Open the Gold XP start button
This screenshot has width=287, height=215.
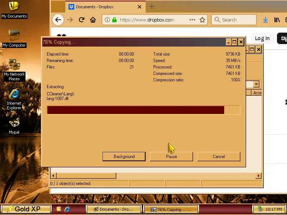point(25,209)
